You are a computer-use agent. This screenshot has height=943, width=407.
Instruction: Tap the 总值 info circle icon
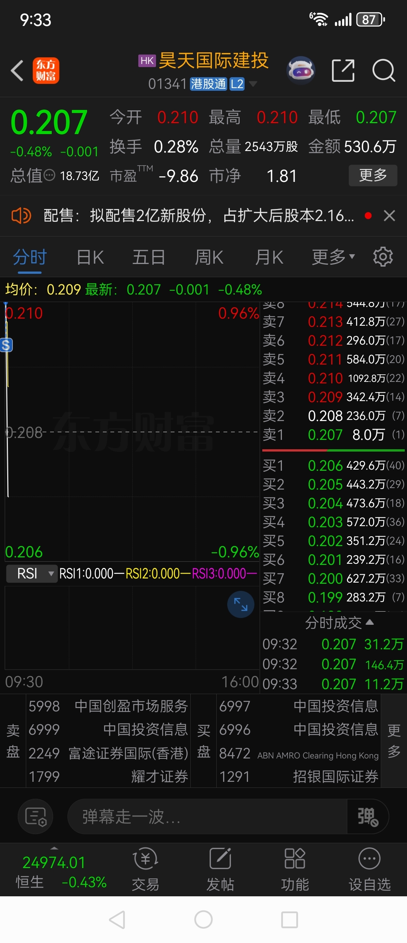[x=49, y=175]
